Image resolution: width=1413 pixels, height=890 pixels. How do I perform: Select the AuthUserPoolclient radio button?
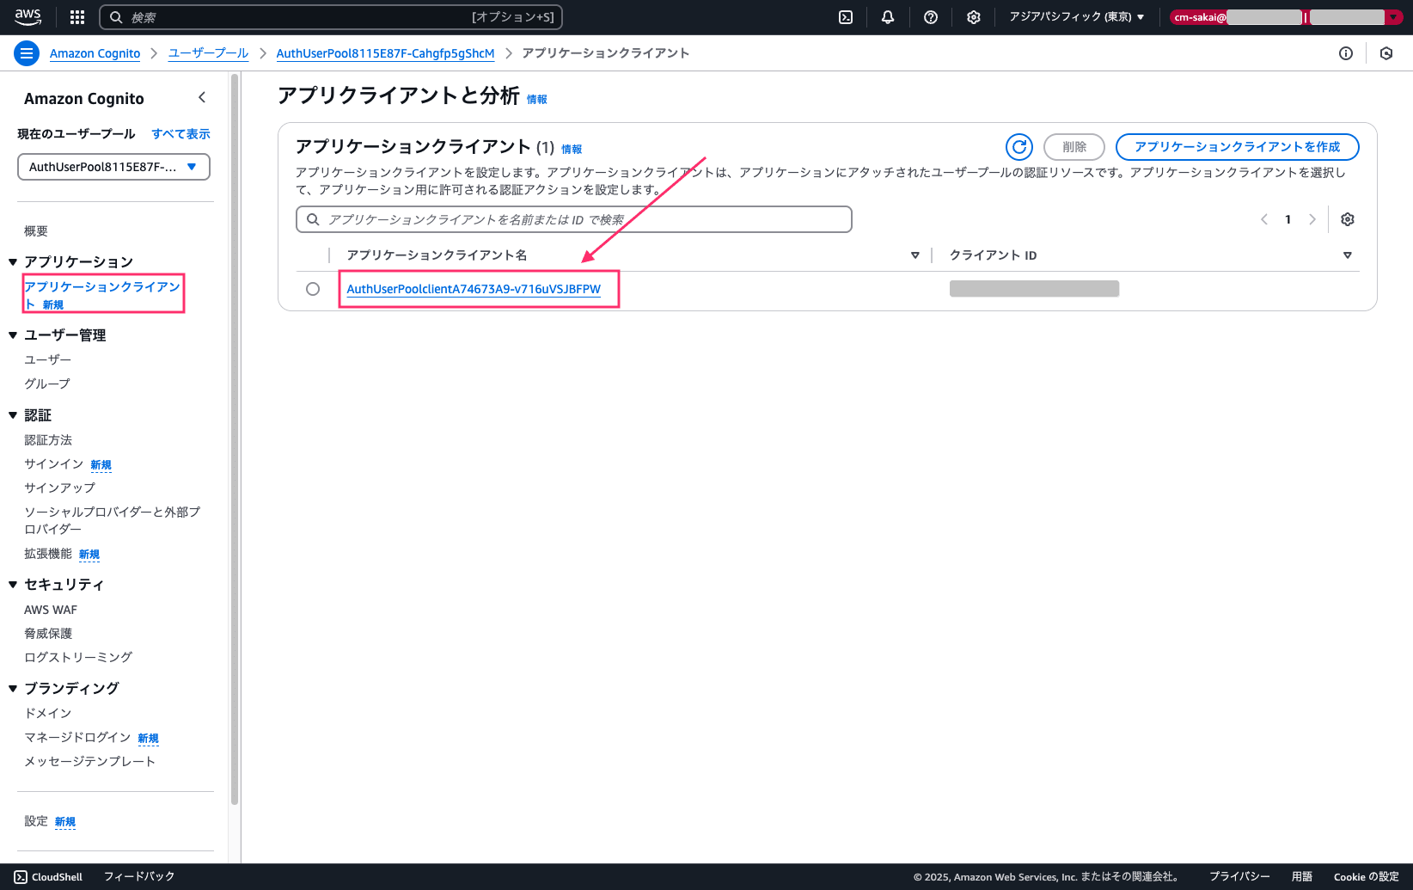(x=313, y=289)
